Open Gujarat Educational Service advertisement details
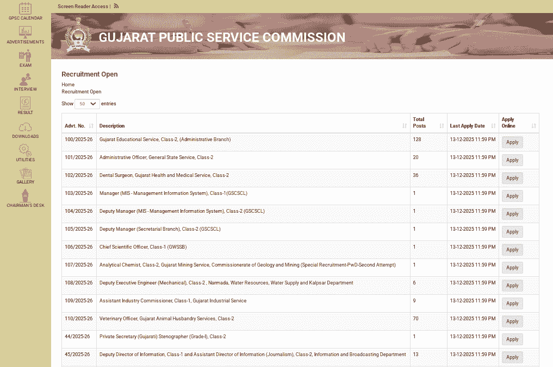 tap(164, 140)
